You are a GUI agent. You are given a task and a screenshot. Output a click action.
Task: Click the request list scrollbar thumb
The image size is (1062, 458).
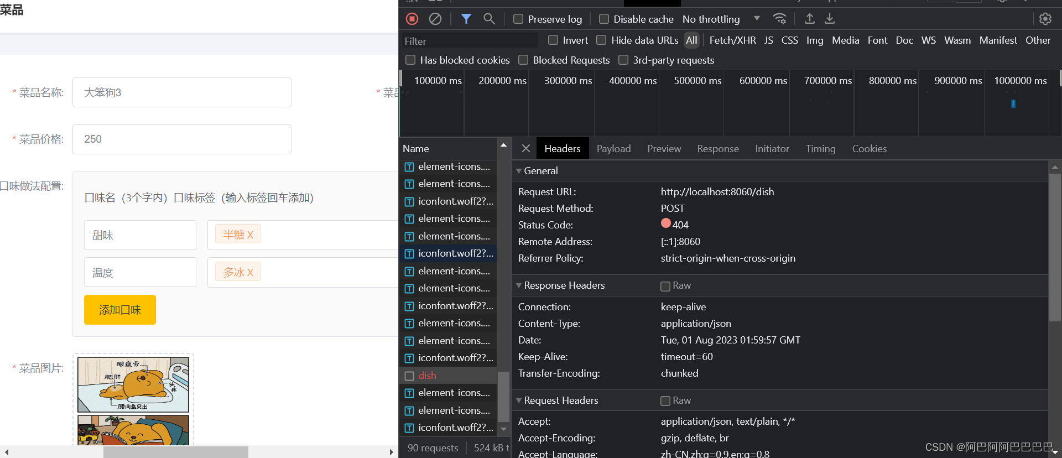tap(503, 396)
